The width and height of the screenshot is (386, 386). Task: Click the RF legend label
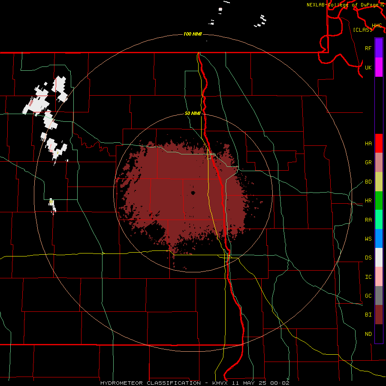[368, 48]
